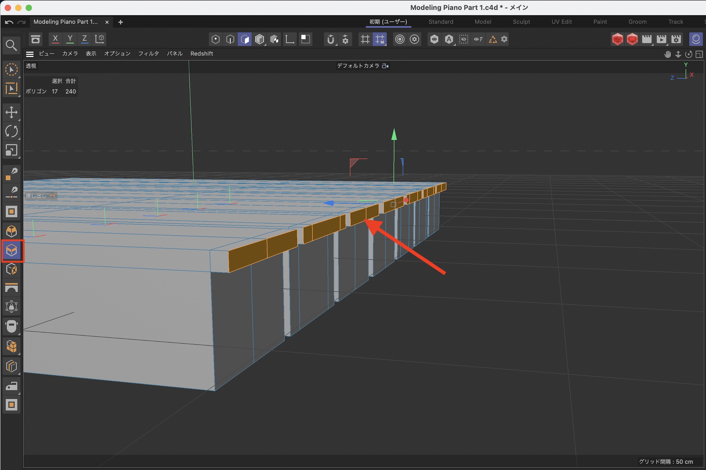The height and width of the screenshot is (470, 706).
Task: Switch to Points mode icon
Action: coord(215,39)
